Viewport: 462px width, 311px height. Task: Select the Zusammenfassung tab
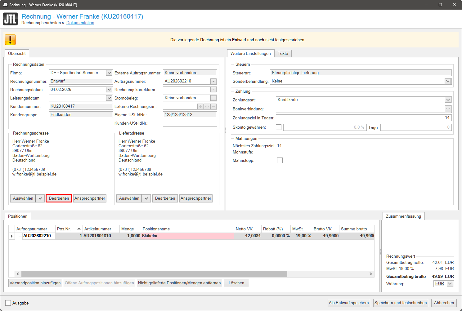(403, 216)
